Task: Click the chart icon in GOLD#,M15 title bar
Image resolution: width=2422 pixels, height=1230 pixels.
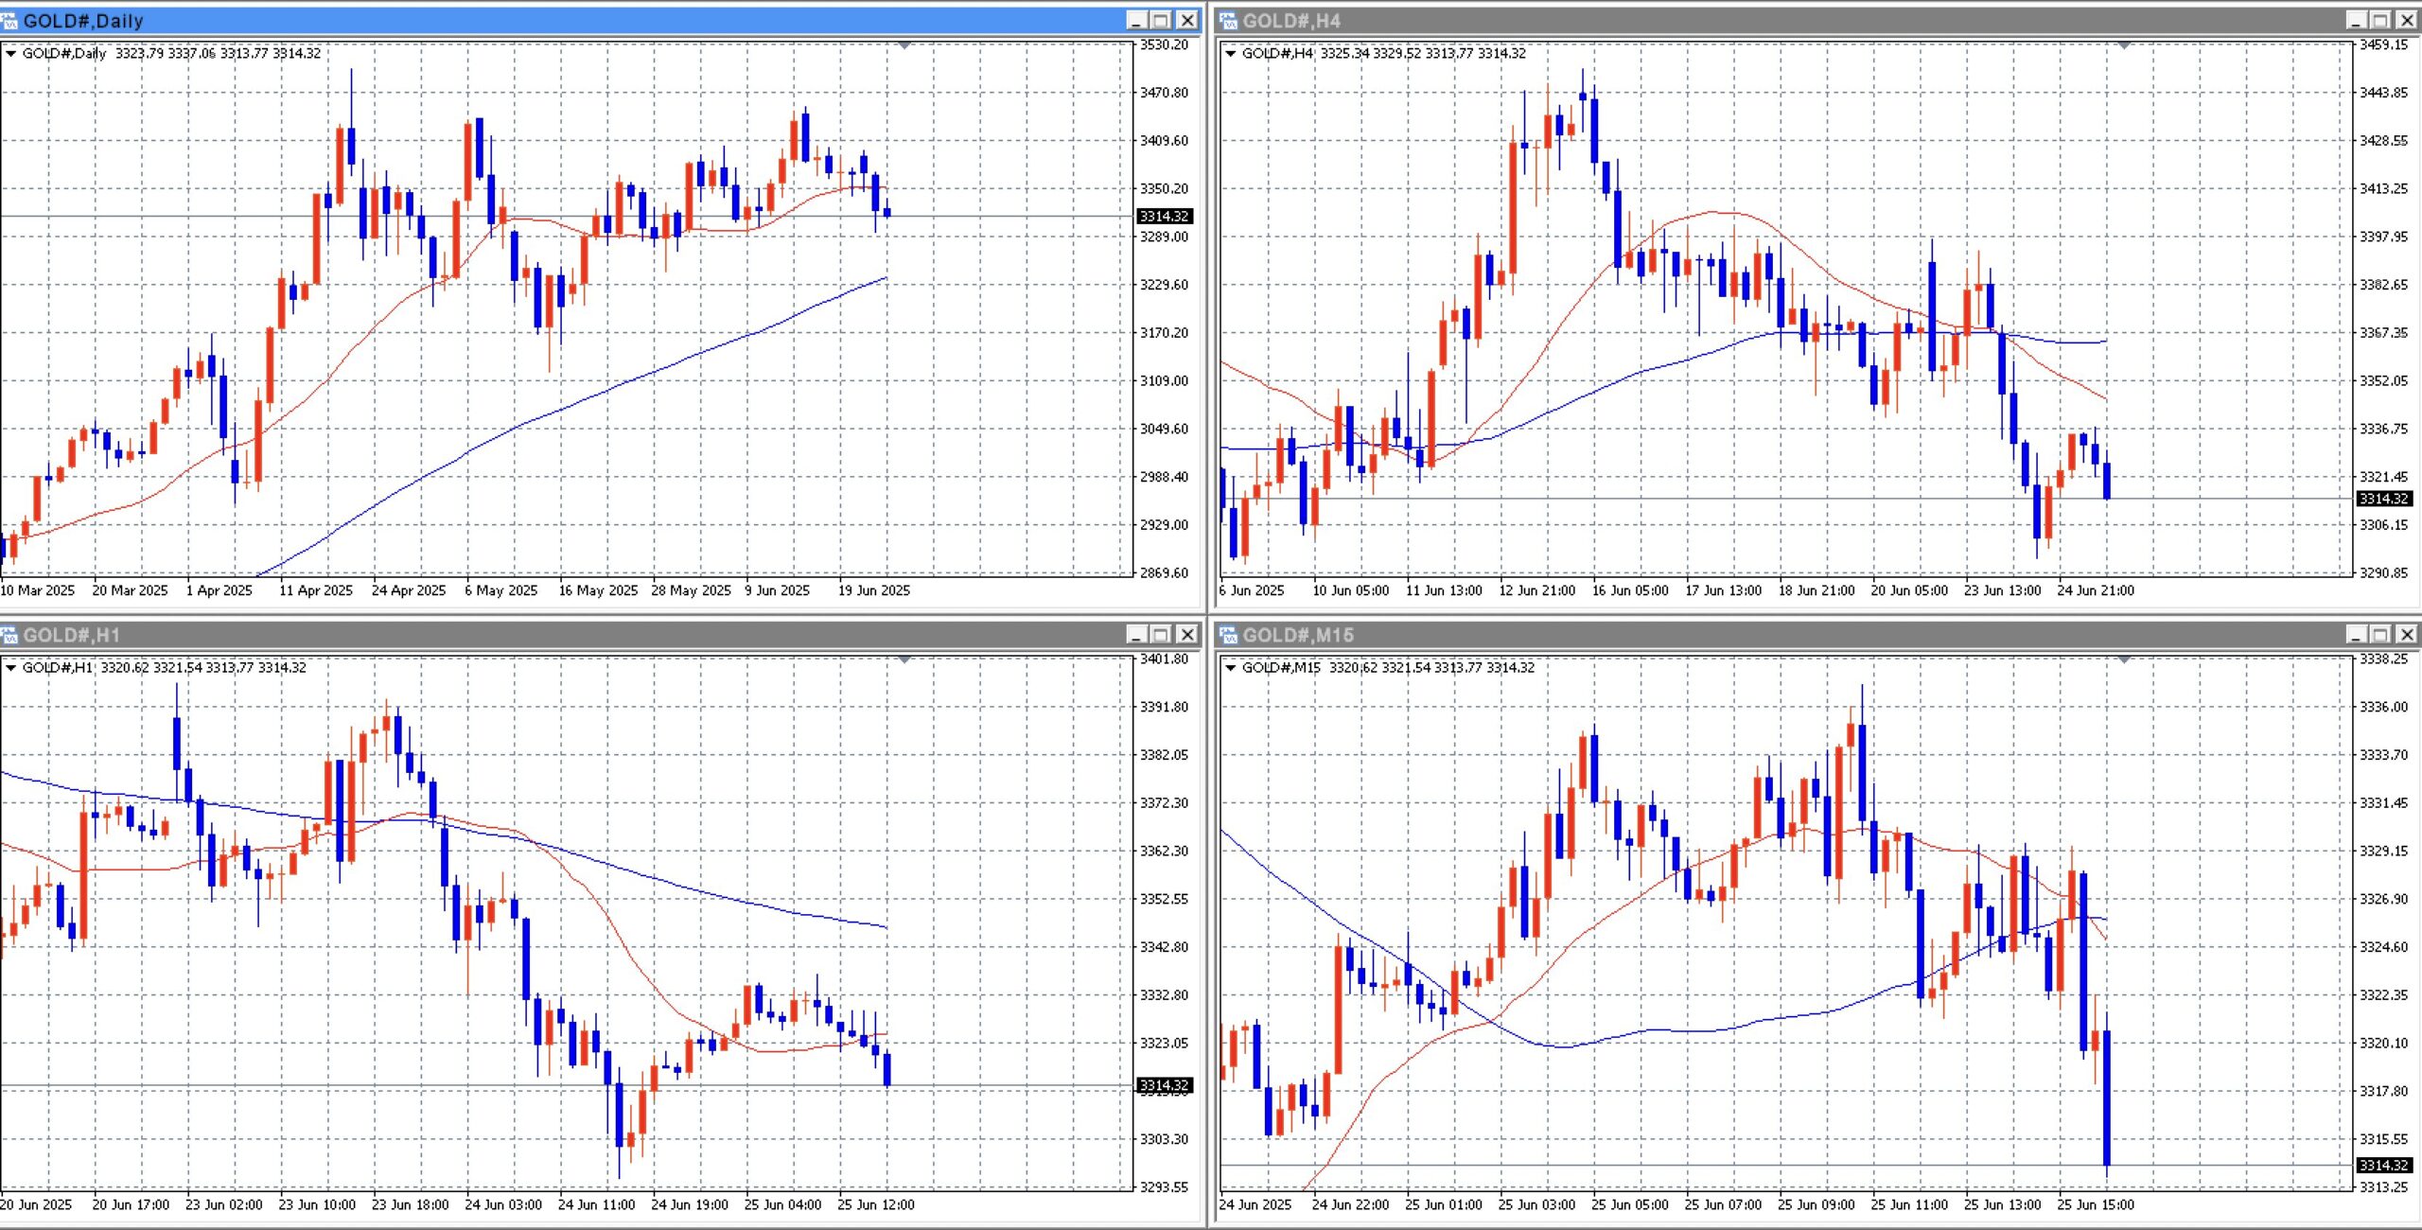Action: tap(1228, 635)
